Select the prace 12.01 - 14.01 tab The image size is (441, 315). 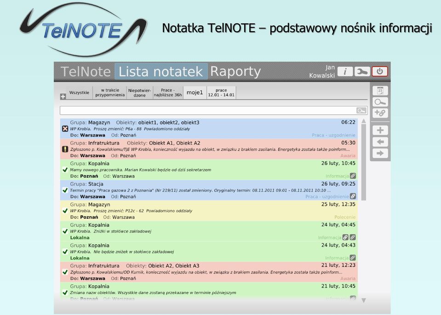(221, 93)
